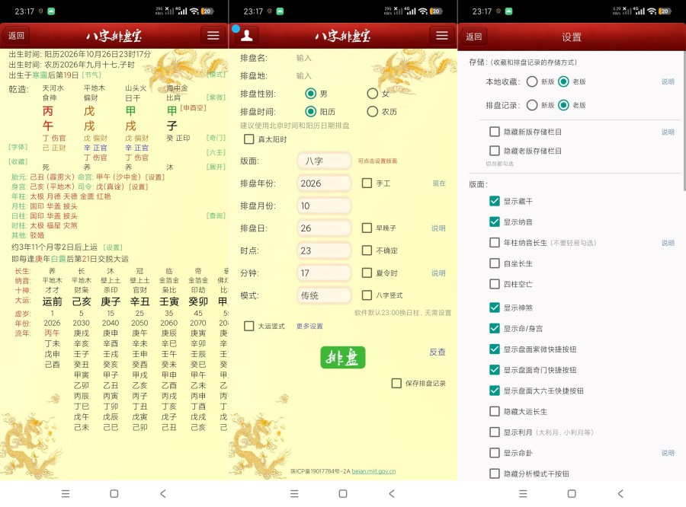This screenshot has height=507, width=686.
Task: Open the 排盘月份 field showing 10
Action: pos(324,206)
